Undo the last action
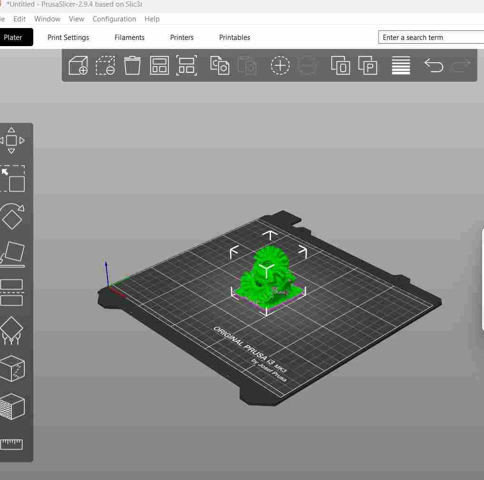The height and width of the screenshot is (480, 484). (433, 66)
